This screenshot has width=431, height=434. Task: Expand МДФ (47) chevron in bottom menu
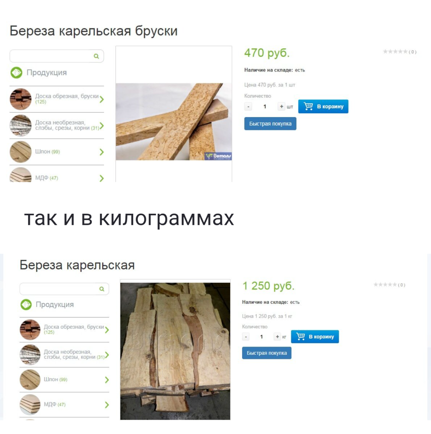click(x=107, y=405)
